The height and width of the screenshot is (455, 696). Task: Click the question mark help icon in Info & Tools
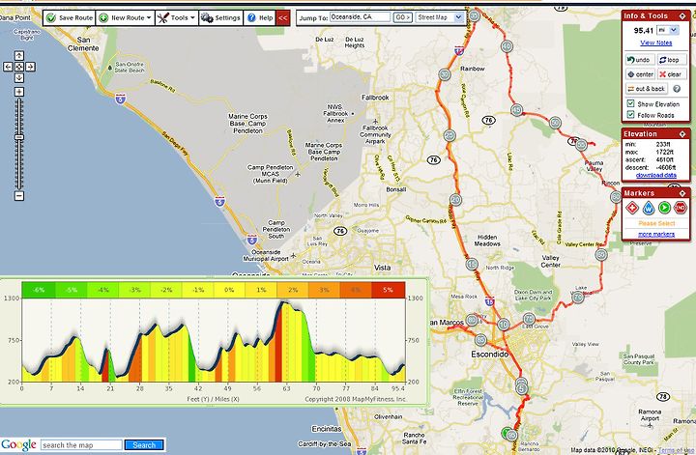coord(677,89)
